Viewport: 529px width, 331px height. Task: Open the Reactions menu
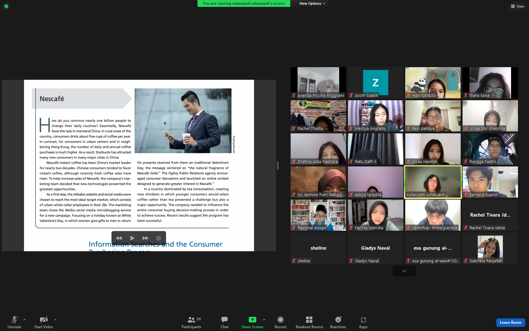click(338, 322)
